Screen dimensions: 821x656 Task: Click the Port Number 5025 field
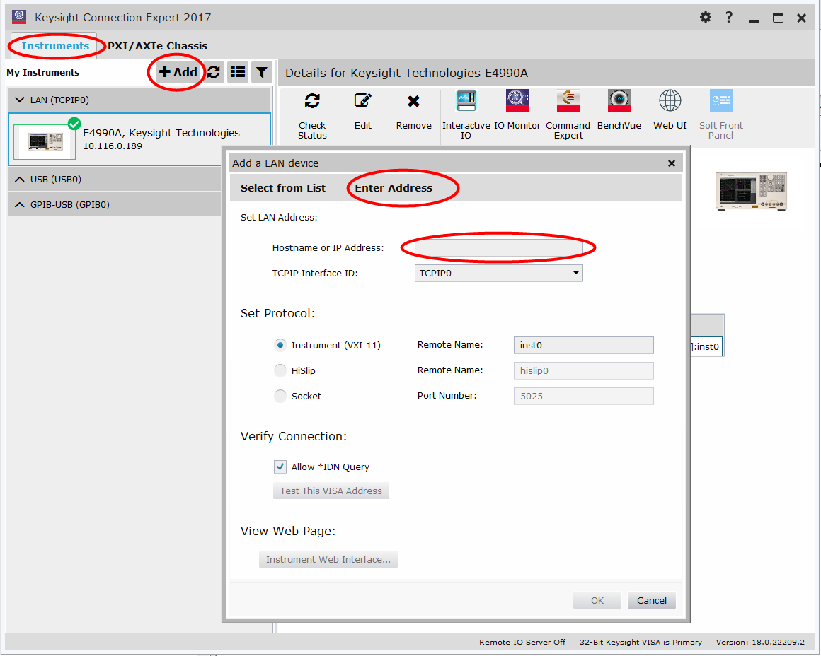(584, 396)
